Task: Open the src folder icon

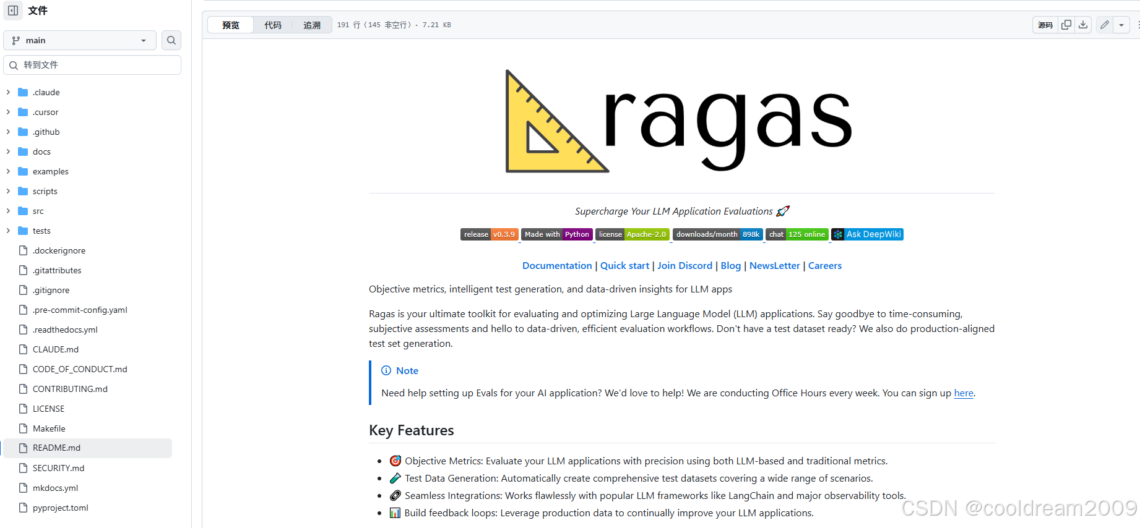Action: click(24, 211)
